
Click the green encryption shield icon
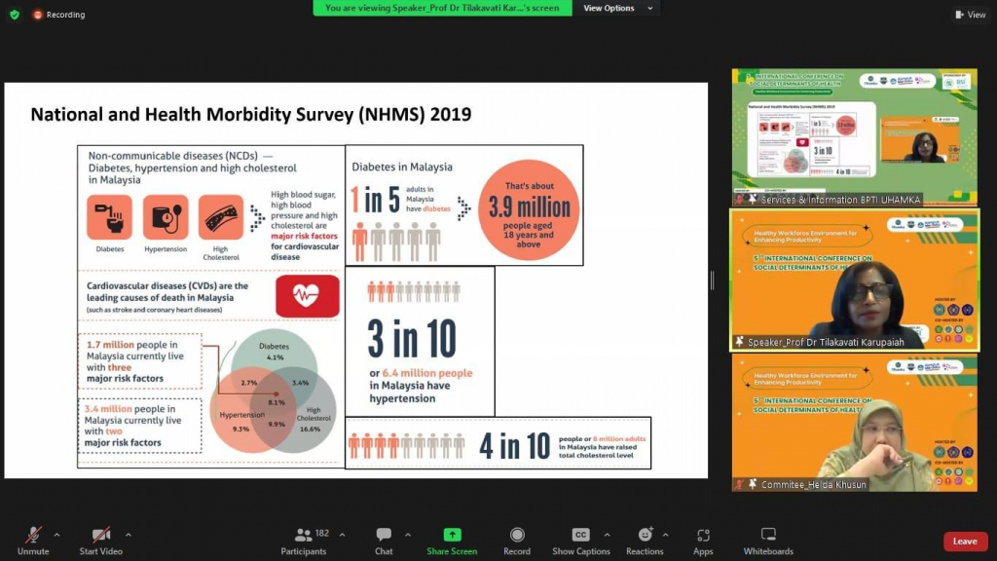[14, 15]
